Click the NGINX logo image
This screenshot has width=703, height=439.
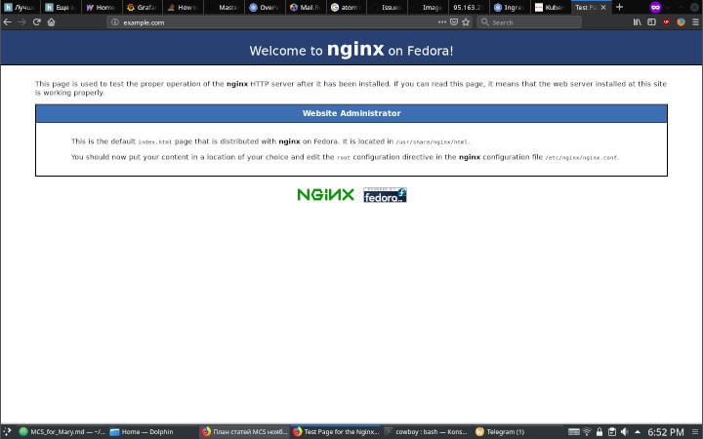point(325,194)
